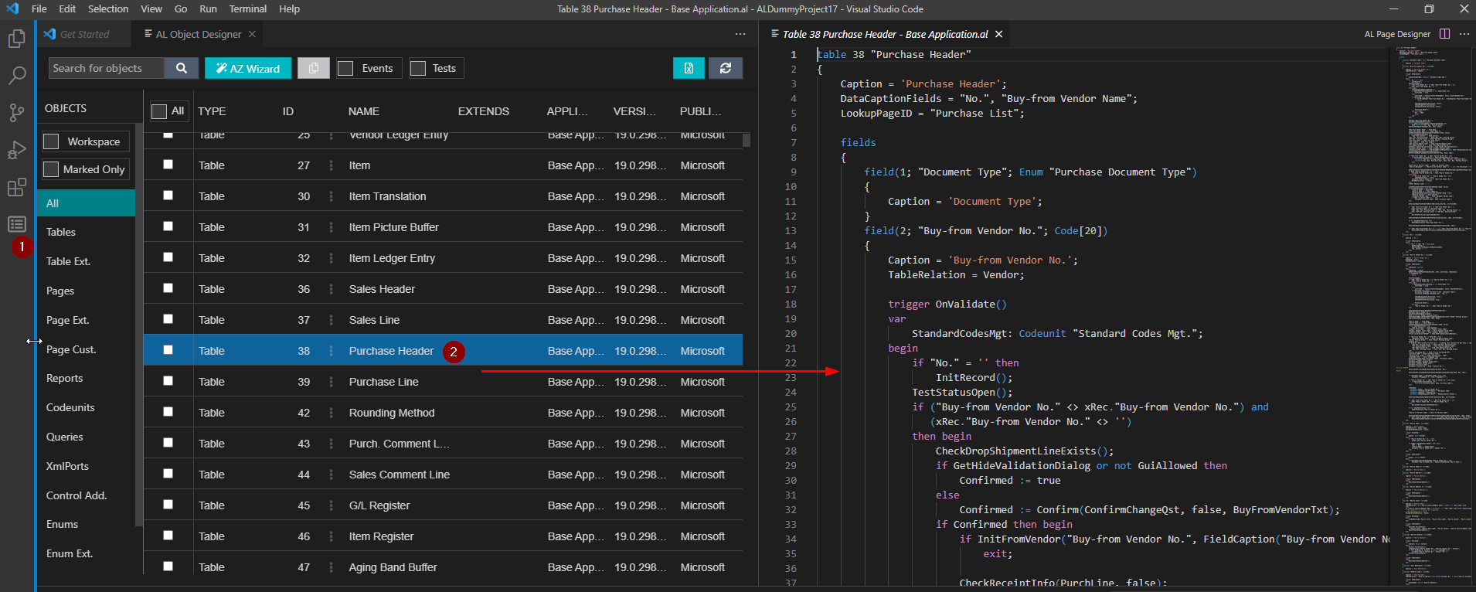
Task: Mark the Sales Header row checkbox
Action: [168, 288]
